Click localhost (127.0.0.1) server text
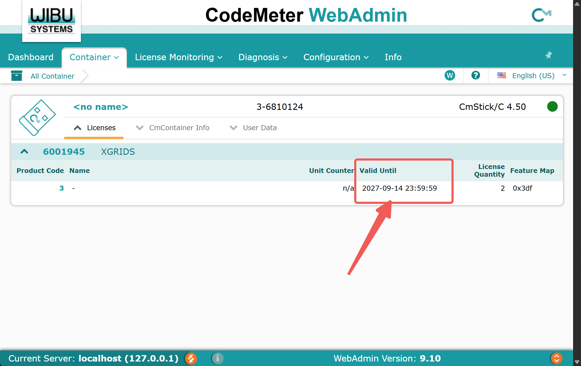Image resolution: width=581 pixels, height=366 pixels. (128, 359)
